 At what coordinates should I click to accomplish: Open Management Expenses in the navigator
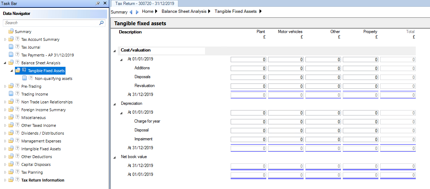41,141
